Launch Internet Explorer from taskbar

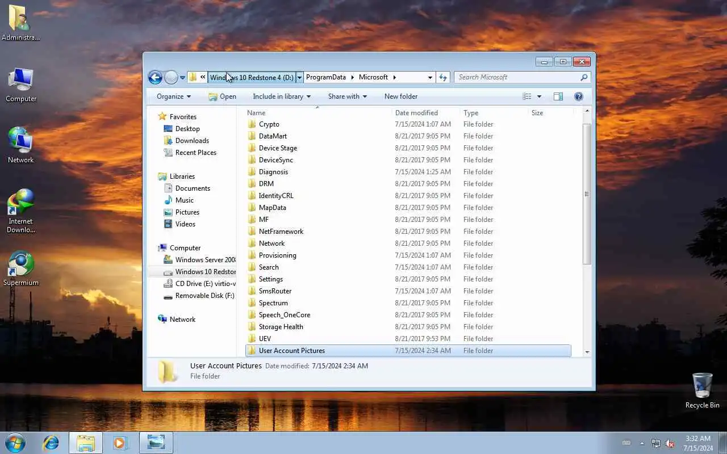tap(51, 443)
